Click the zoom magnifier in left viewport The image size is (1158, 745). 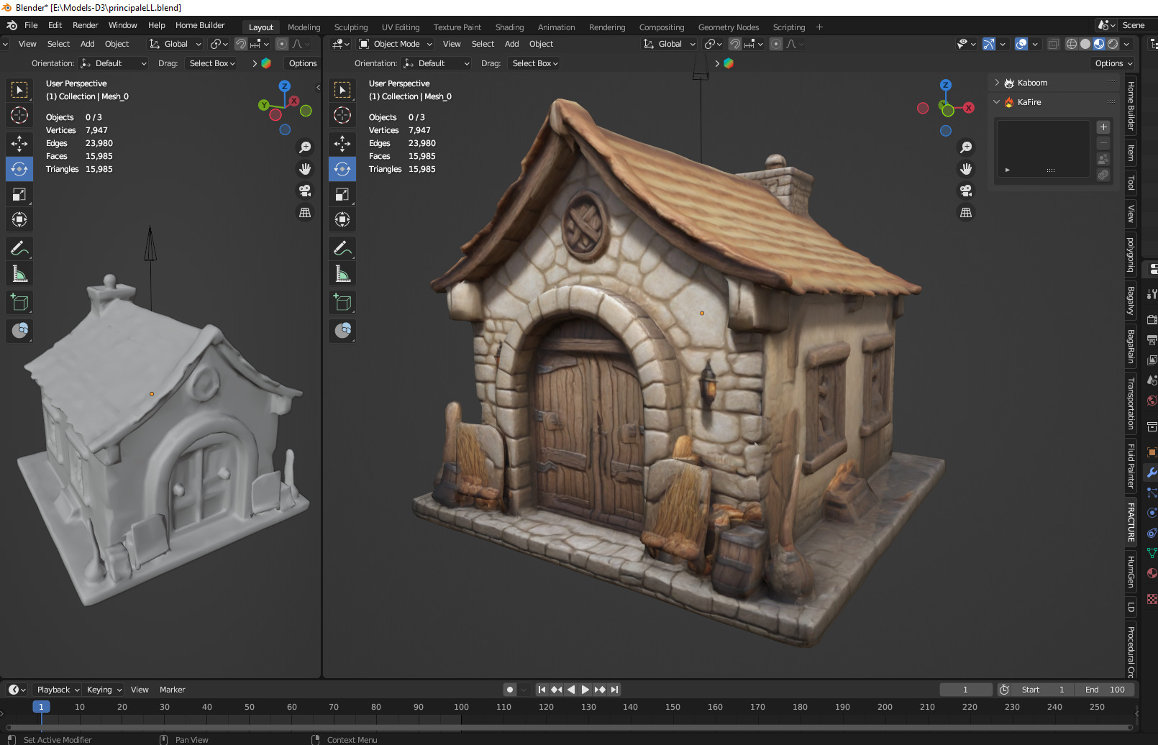305,147
